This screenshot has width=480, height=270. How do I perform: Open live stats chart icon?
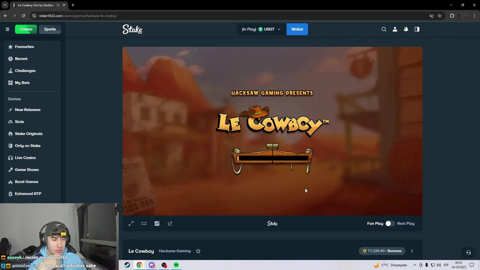pos(157,223)
